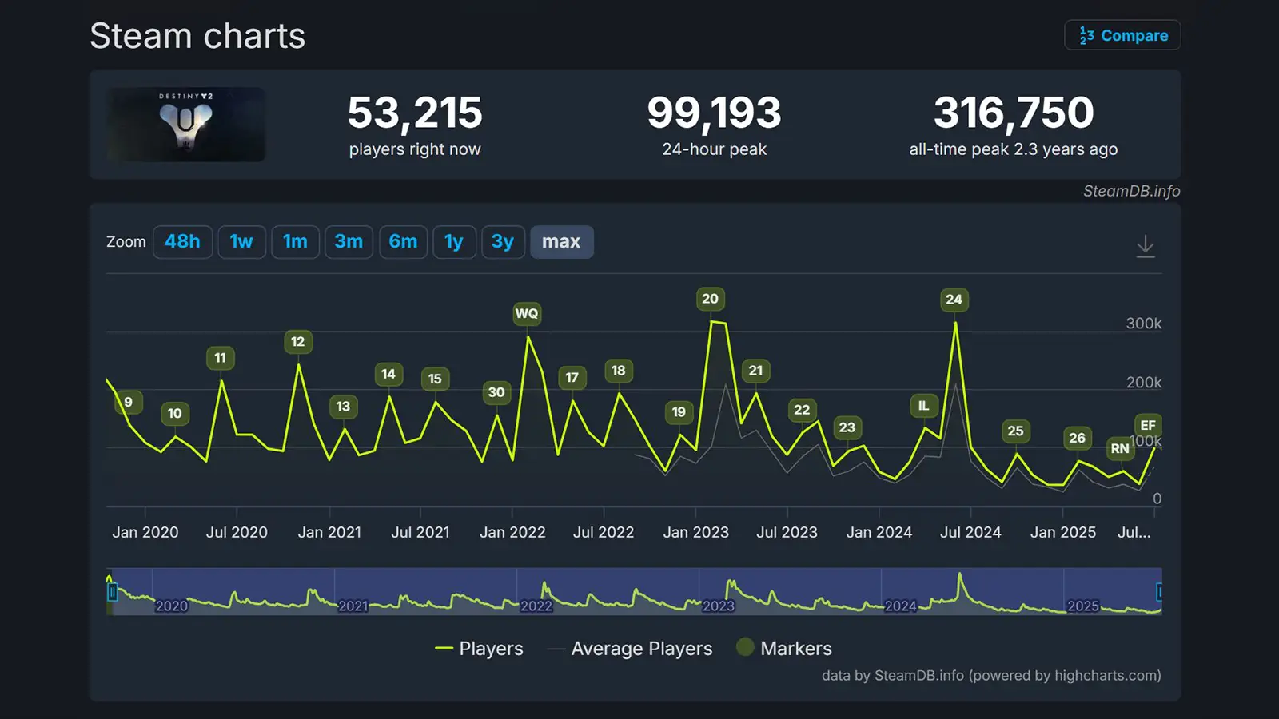The image size is (1279, 719).
Task: Open the EF chart marker
Action: click(x=1148, y=426)
